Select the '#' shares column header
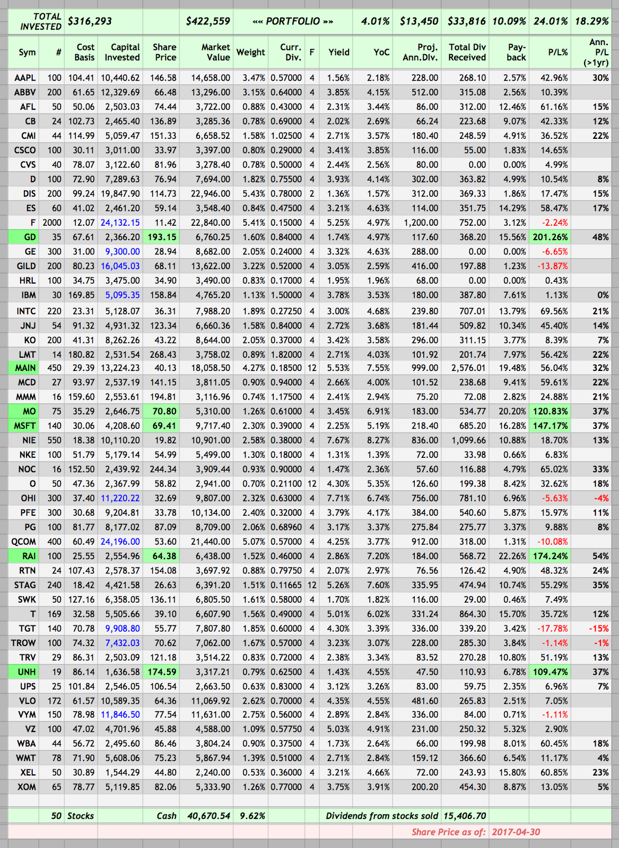Screen dimensions: 619x848 pyautogui.click(x=52, y=52)
